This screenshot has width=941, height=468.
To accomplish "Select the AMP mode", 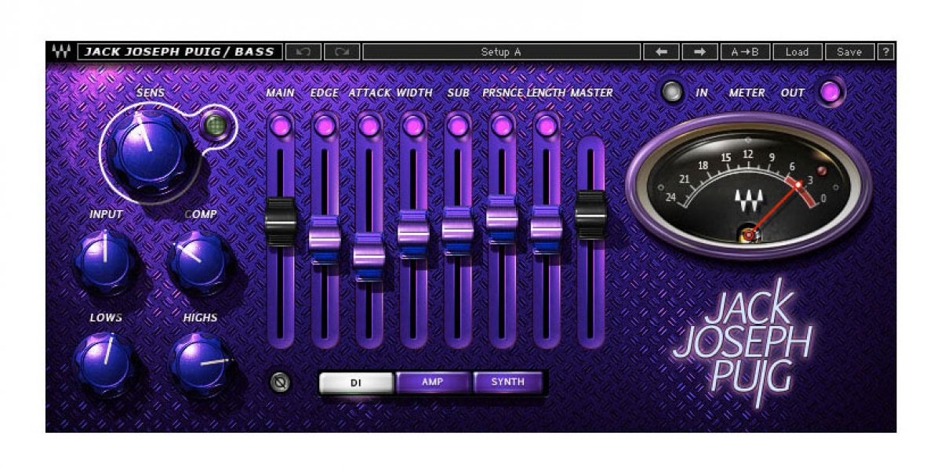I will tap(433, 383).
